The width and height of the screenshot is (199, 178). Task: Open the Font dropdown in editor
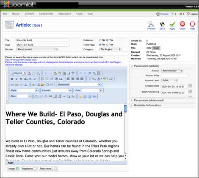point(91,90)
